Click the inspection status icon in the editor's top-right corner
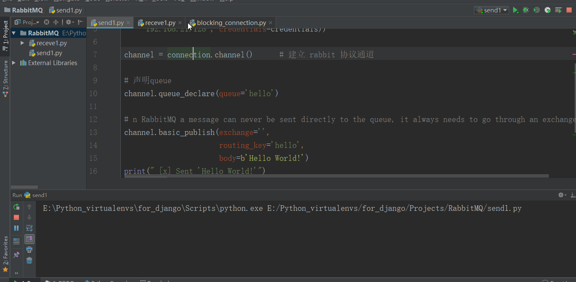Image resolution: width=576 pixels, height=282 pixels. (x=574, y=32)
